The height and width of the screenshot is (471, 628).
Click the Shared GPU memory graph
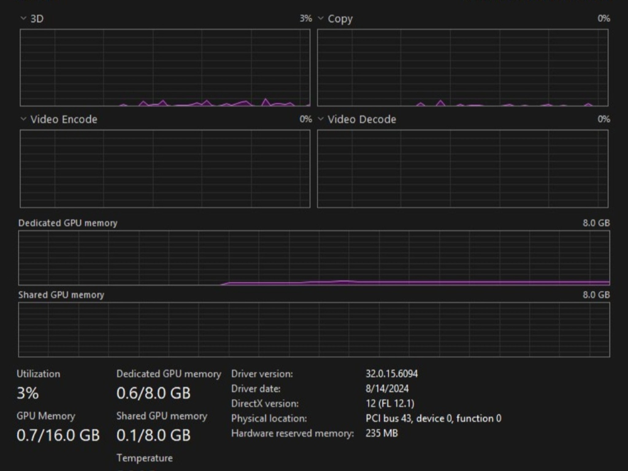pos(314,330)
